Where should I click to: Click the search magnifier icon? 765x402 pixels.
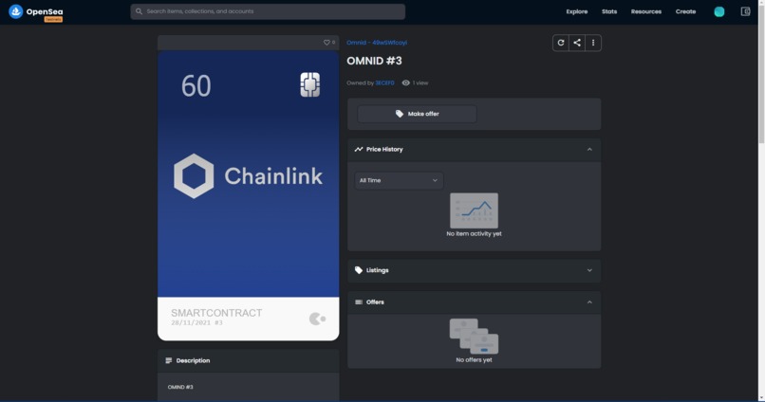(x=139, y=11)
